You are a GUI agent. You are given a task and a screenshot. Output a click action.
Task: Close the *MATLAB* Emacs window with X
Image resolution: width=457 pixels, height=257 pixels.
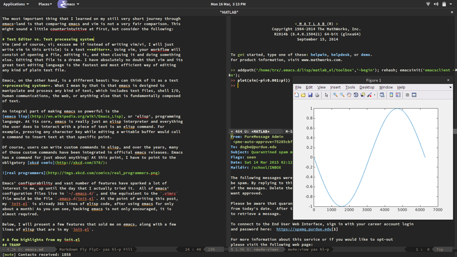452,12
